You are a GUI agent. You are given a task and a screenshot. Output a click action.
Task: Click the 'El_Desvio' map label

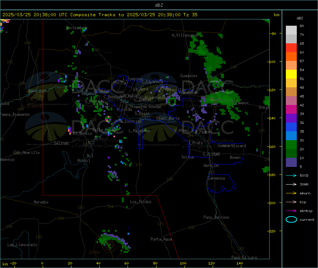coord(82,133)
